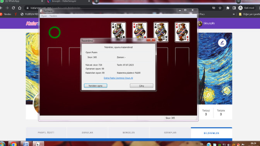260x146 pixels.
Task: Expand the hidden bookmarks chevron
Action: point(234,14)
